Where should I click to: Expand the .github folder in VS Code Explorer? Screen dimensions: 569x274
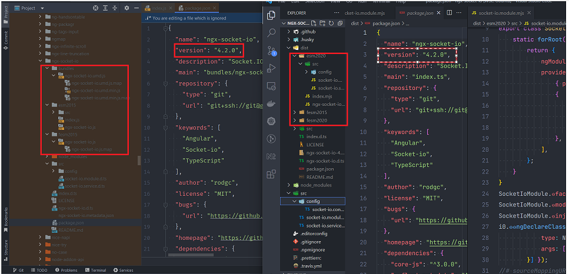point(289,32)
